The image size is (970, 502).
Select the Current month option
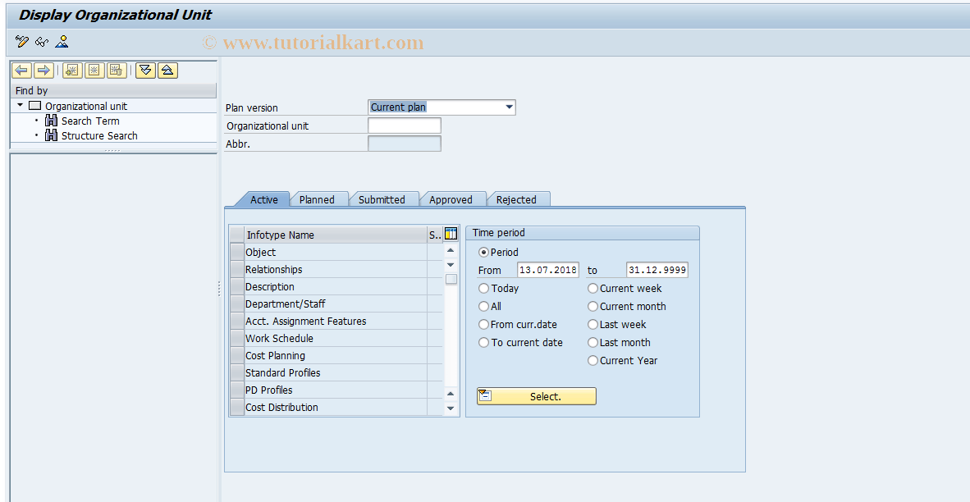(593, 306)
